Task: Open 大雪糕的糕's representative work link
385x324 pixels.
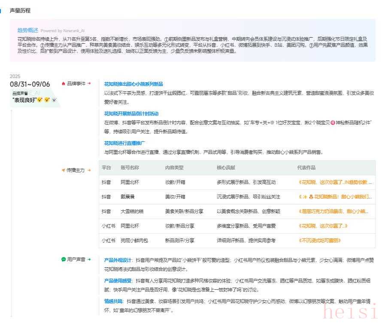Action: [x=335, y=211]
